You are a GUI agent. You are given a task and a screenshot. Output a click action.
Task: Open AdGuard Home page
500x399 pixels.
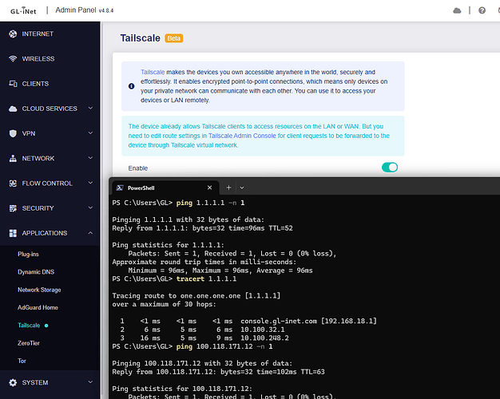click(38, 307)
